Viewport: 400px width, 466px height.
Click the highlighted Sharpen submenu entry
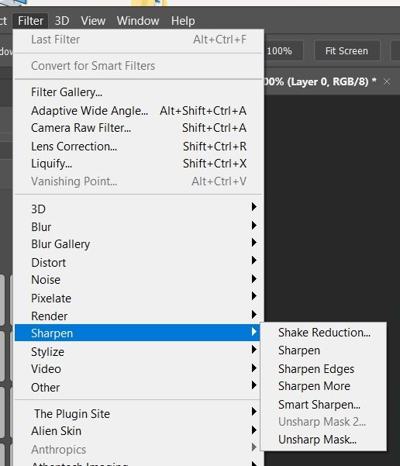click(x=137, y=333)
